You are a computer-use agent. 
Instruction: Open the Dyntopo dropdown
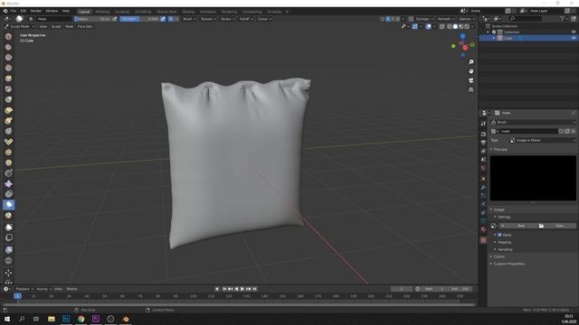pyautogui.click(x=423, y=19)
